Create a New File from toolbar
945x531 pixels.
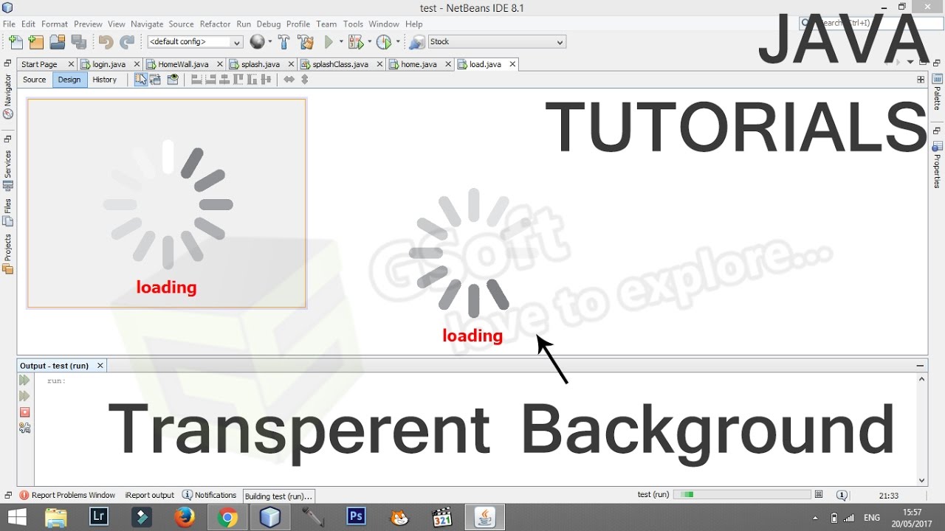(x=15, y=42)
